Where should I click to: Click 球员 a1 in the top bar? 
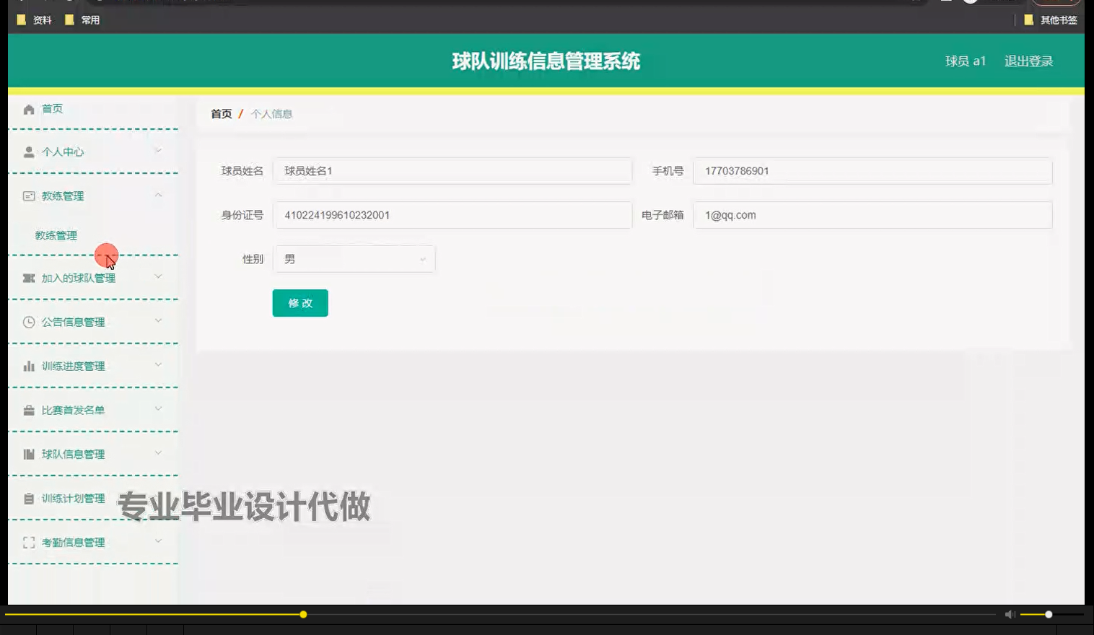966,61
